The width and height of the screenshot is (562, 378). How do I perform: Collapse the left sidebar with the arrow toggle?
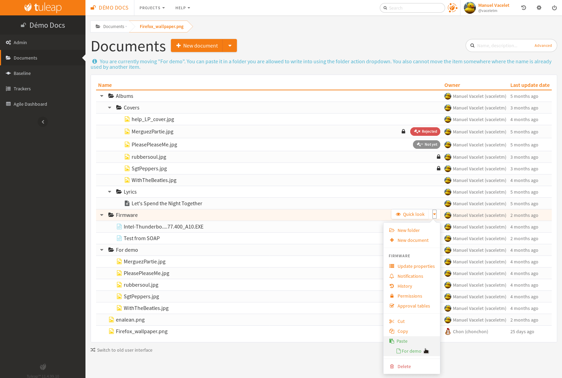43,122
